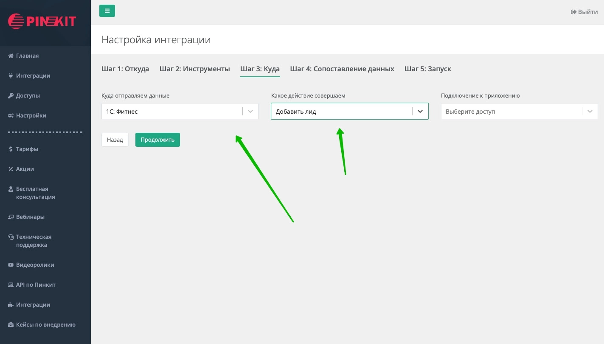Open Кейсы по внедрению in sidebar

click(45, 325)
